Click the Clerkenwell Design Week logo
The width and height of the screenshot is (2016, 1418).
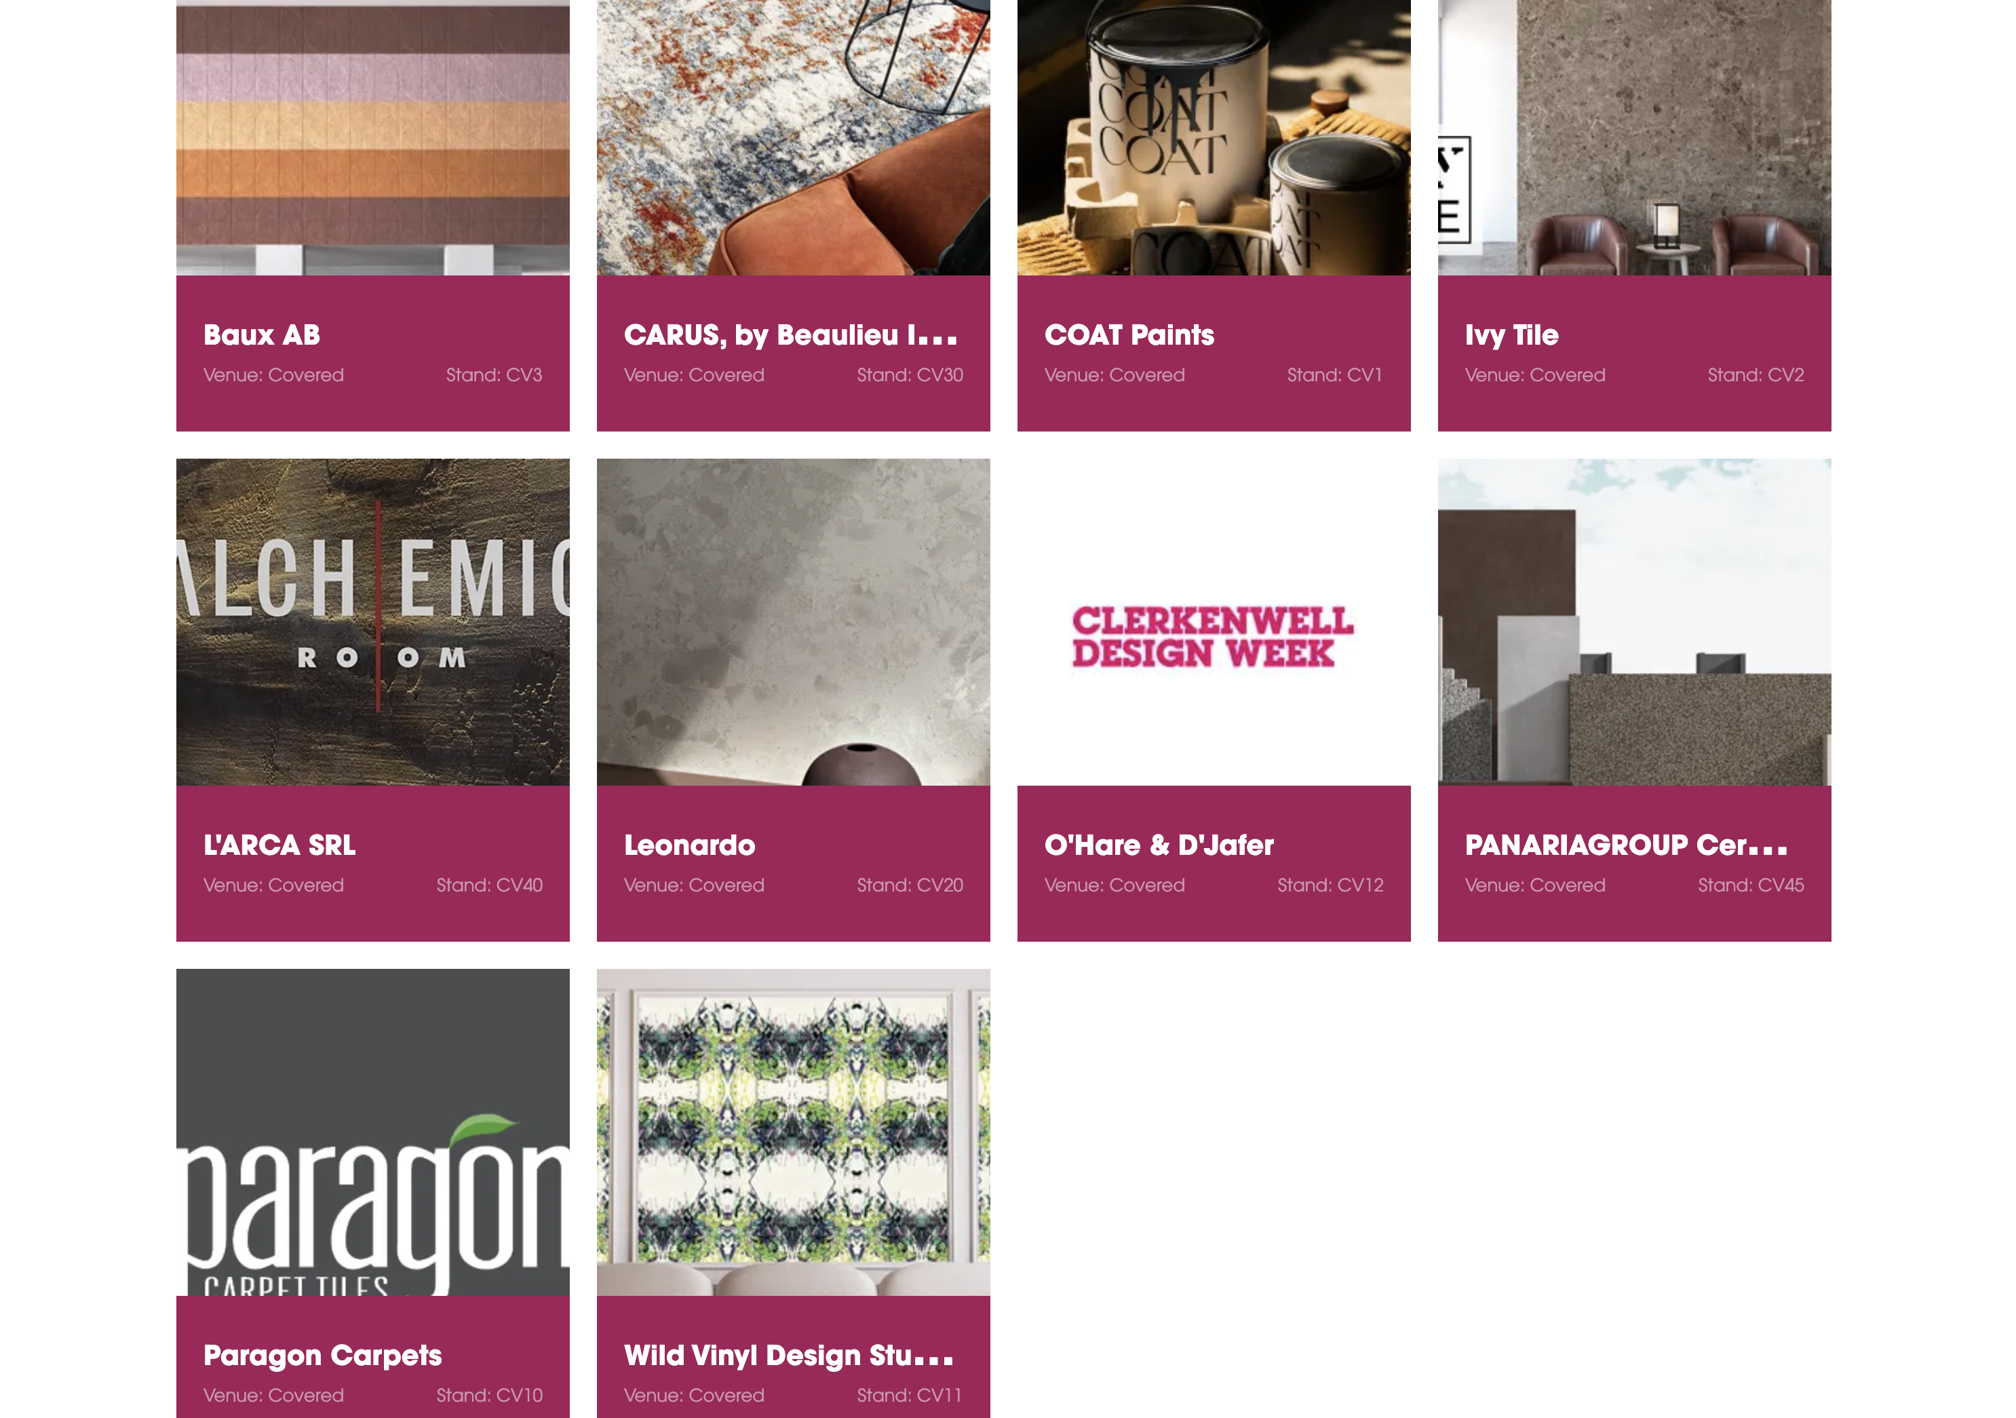1214,638
